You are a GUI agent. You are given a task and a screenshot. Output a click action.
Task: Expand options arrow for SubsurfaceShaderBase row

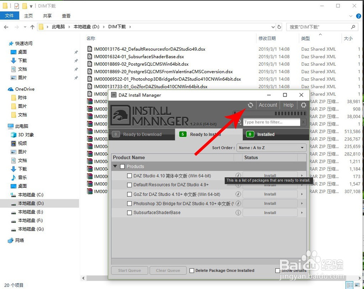tap(302, 212)
